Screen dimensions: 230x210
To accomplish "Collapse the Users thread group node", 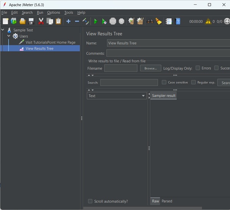I will tap(9, 36).
